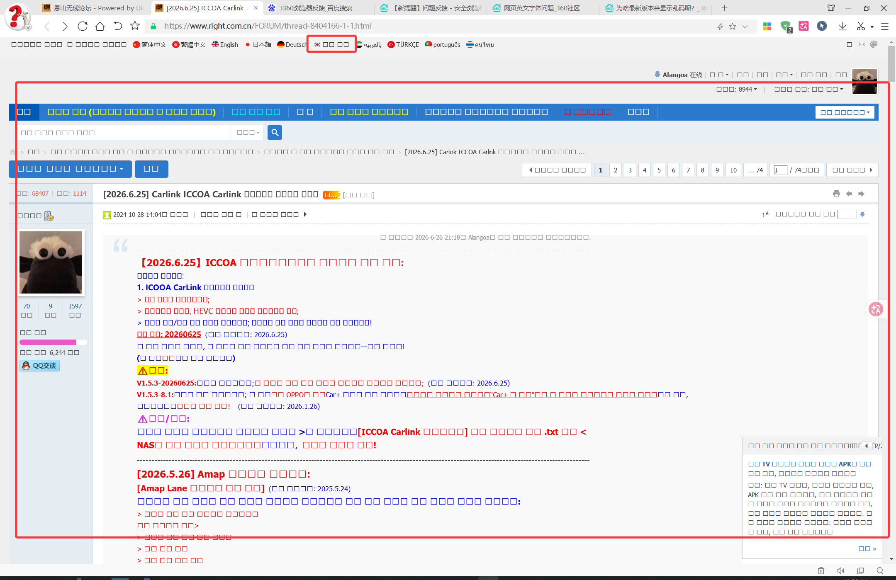
Task: Open the search scope dropdown beside search box
Action: pos(248,133)
